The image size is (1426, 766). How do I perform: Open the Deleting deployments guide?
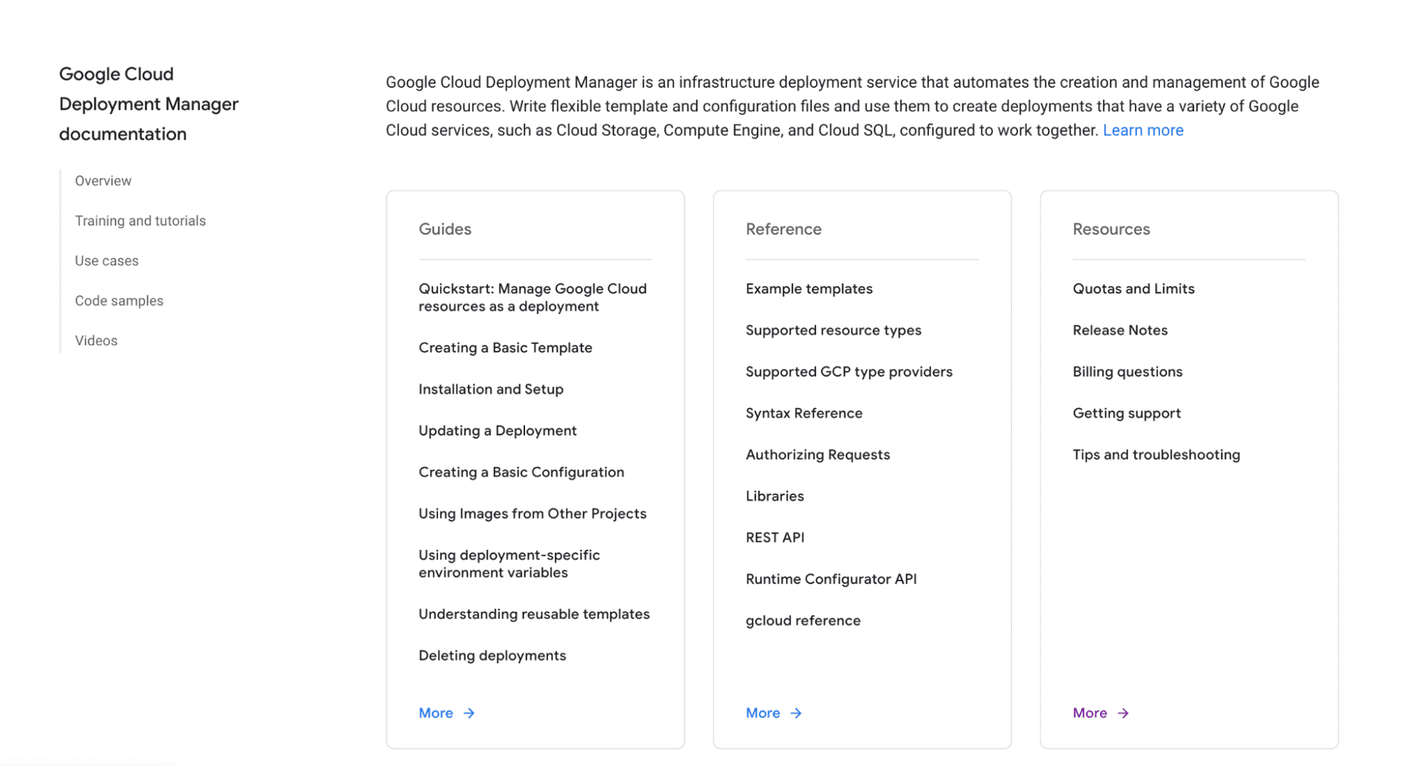(x=492, y=655)
